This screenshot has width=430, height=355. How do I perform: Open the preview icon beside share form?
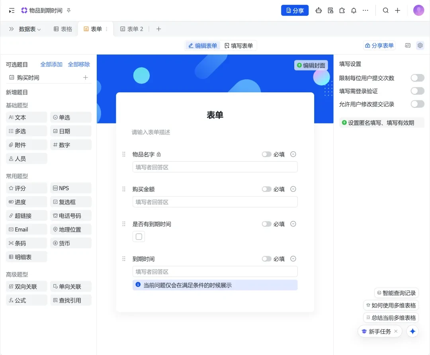pyautogui.click(x=408, y=45)
